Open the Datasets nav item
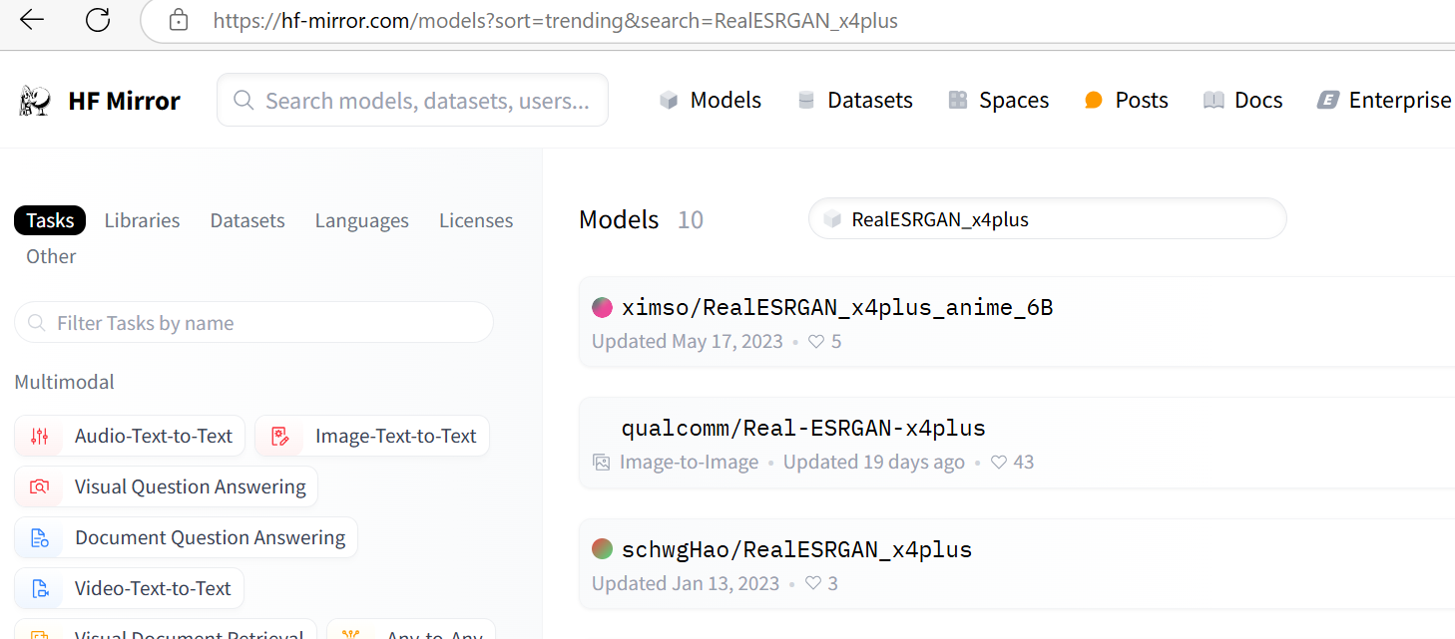 pos(855,101)
